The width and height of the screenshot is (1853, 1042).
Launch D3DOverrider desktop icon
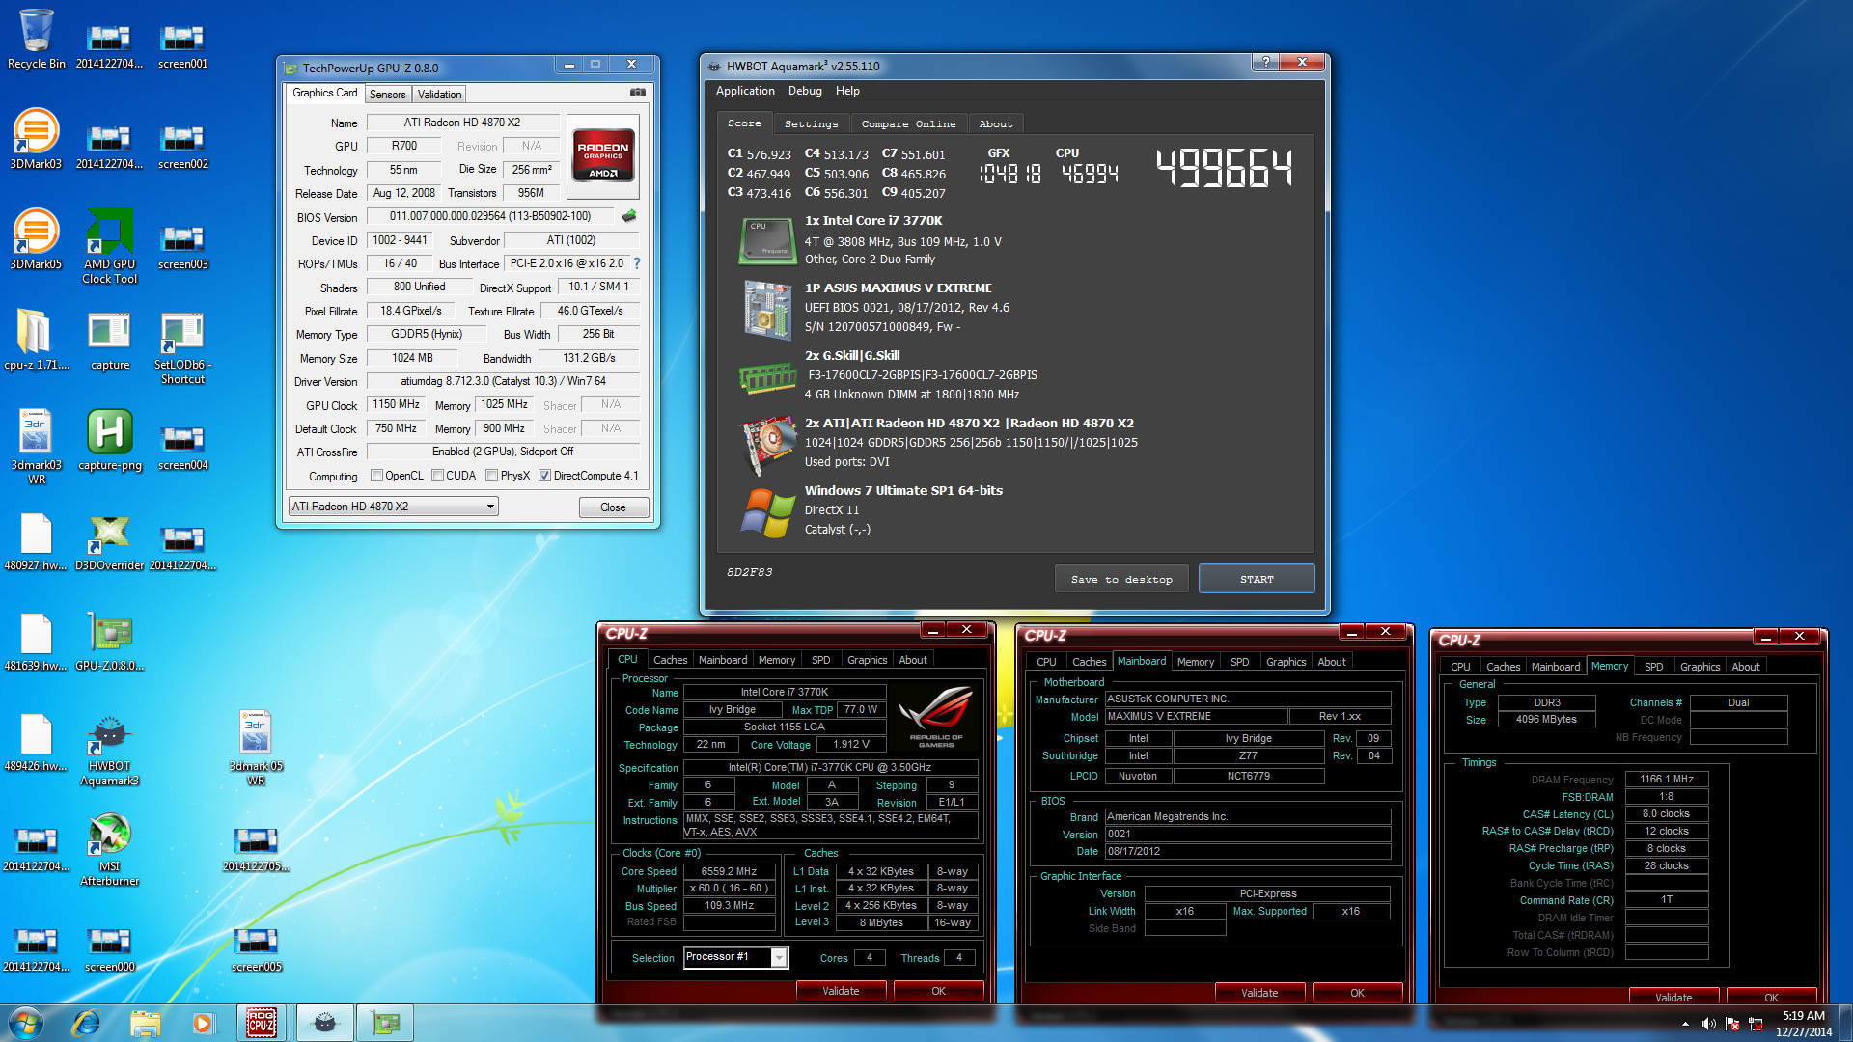109,540
